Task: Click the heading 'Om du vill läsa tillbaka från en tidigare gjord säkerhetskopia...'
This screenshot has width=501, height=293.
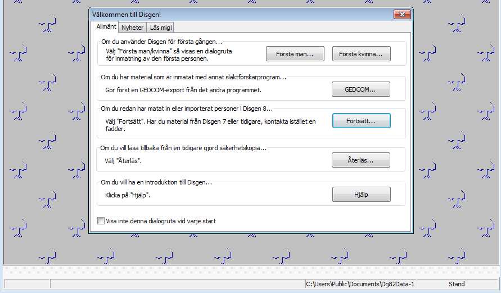Action: 183,148
